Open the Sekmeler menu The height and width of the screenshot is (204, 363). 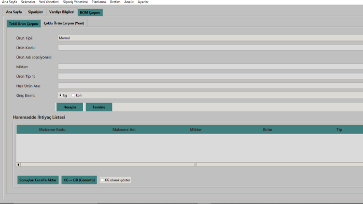(x=28, y=2)
